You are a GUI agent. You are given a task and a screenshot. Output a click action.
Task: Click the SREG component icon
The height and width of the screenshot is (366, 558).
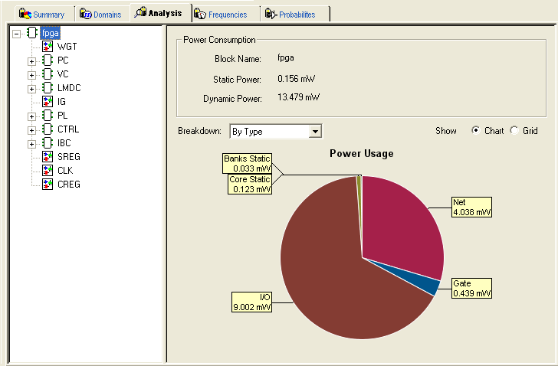[x=48, y=157]
